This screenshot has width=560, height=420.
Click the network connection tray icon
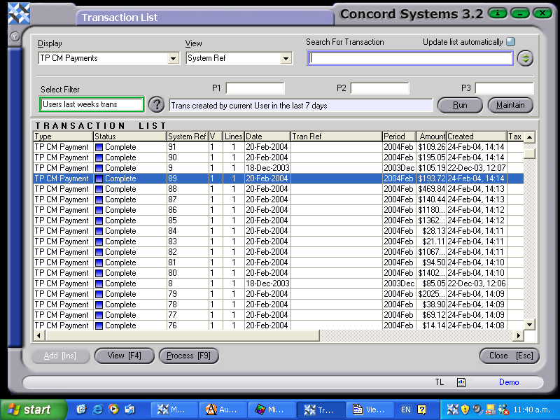[490, 409]
